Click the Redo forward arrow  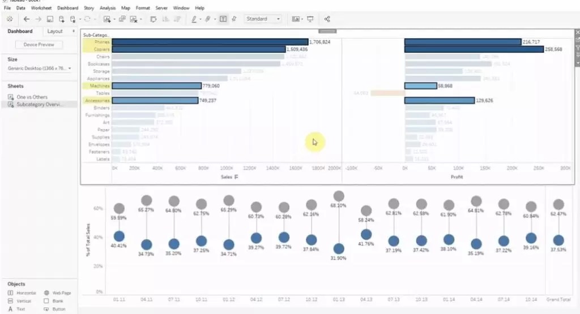click(38, 19)
